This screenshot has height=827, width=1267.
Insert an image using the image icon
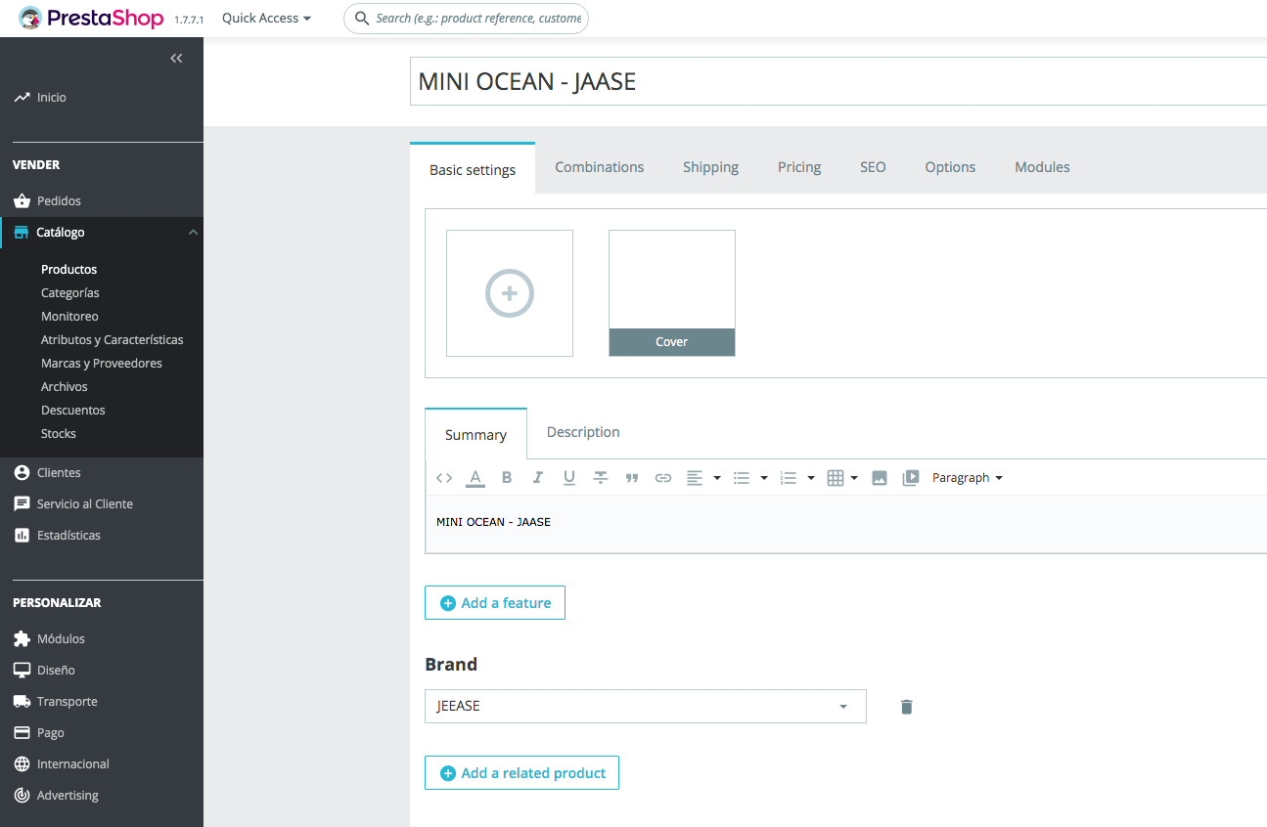[880, 478]
